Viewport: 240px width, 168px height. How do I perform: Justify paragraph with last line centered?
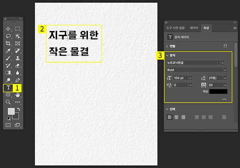coord(204,117)
